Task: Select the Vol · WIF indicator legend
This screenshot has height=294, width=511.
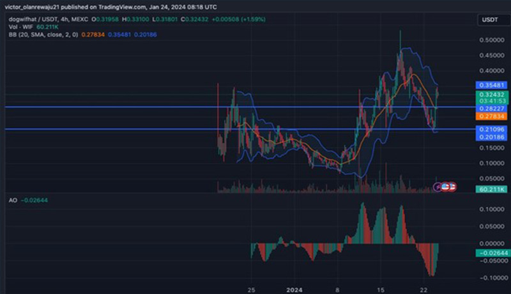Action: pos(20,28)
